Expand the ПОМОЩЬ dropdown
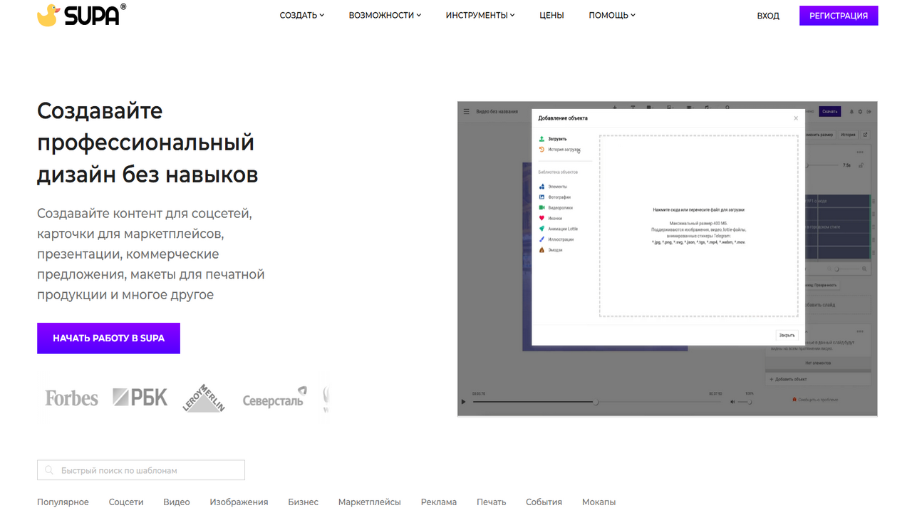Screen dimensions: 912x513 click(611, 14)
